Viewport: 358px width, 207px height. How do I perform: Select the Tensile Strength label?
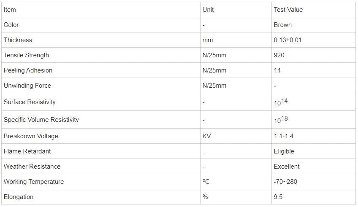coord(26,55)
